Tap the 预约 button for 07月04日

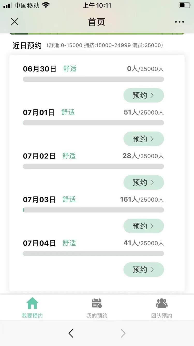point(144,270)
